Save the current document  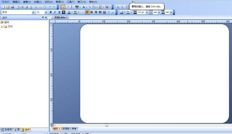pos(12,7)
